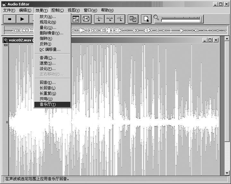The image size is (231, 184).
Task: Click the overlapping-windows toolbar icon
Action: pyautogui.click(x=133, y=19)
